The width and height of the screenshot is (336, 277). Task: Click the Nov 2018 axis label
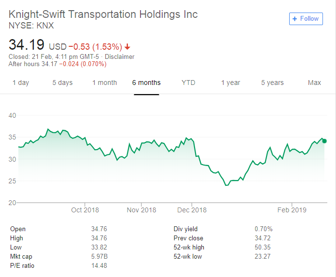(x=142, y=210)
